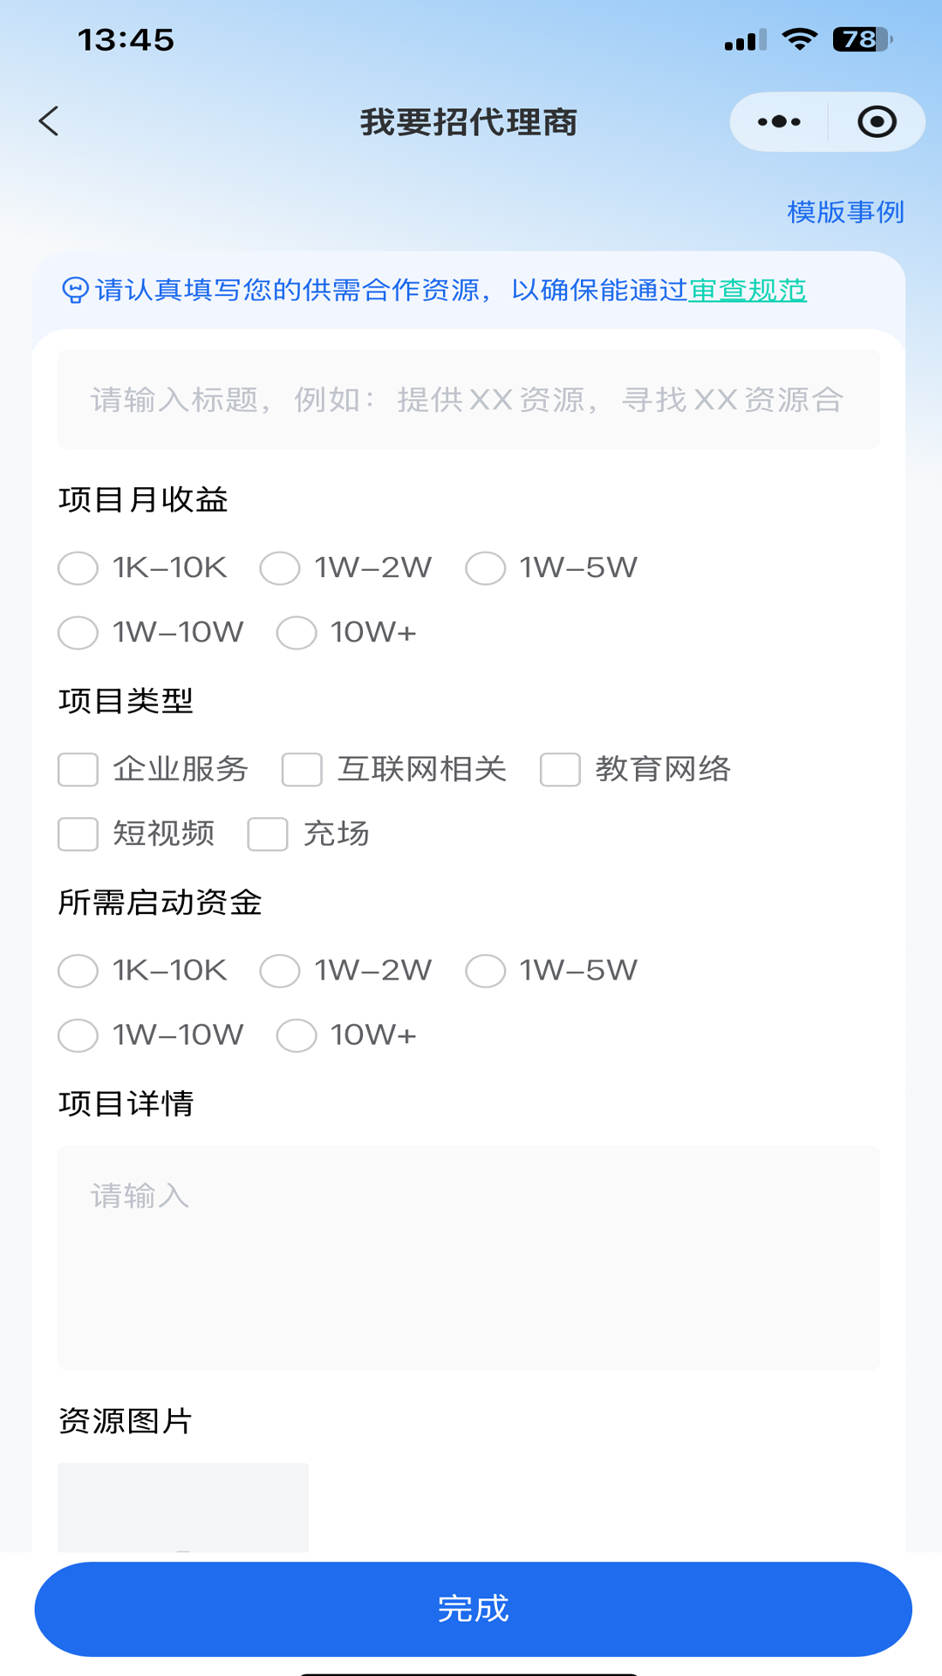The width and height of the screenshot is (942, 1676).
Task: Select 1W–5W under 所需启动资金
Action: 485,971
